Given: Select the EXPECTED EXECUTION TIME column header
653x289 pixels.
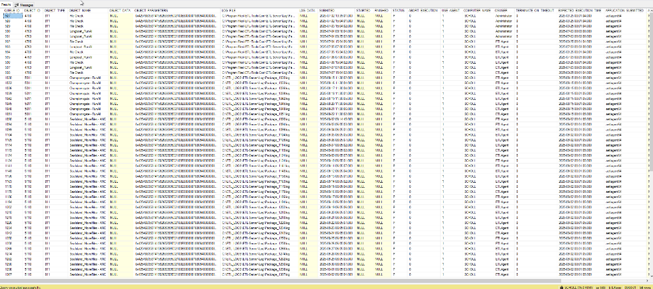Looking at the screenshot, I should (x=580, y=10).
